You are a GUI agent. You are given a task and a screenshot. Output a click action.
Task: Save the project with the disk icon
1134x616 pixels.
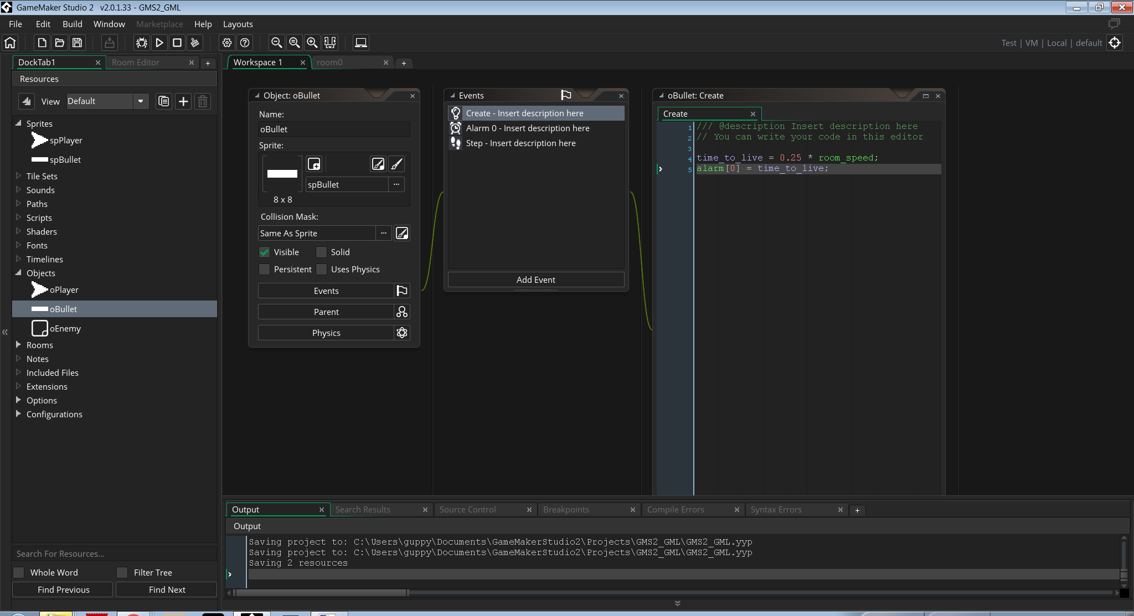point(77,43)
